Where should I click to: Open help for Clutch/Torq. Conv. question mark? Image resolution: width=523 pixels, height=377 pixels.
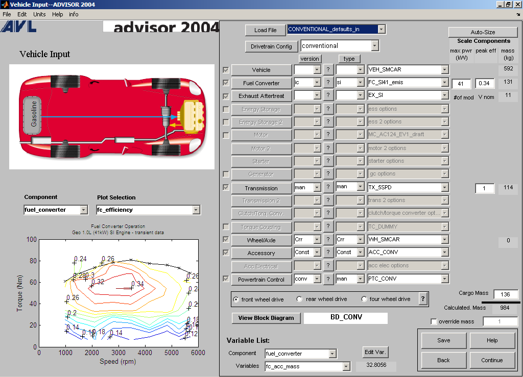[x=328, y=213]
